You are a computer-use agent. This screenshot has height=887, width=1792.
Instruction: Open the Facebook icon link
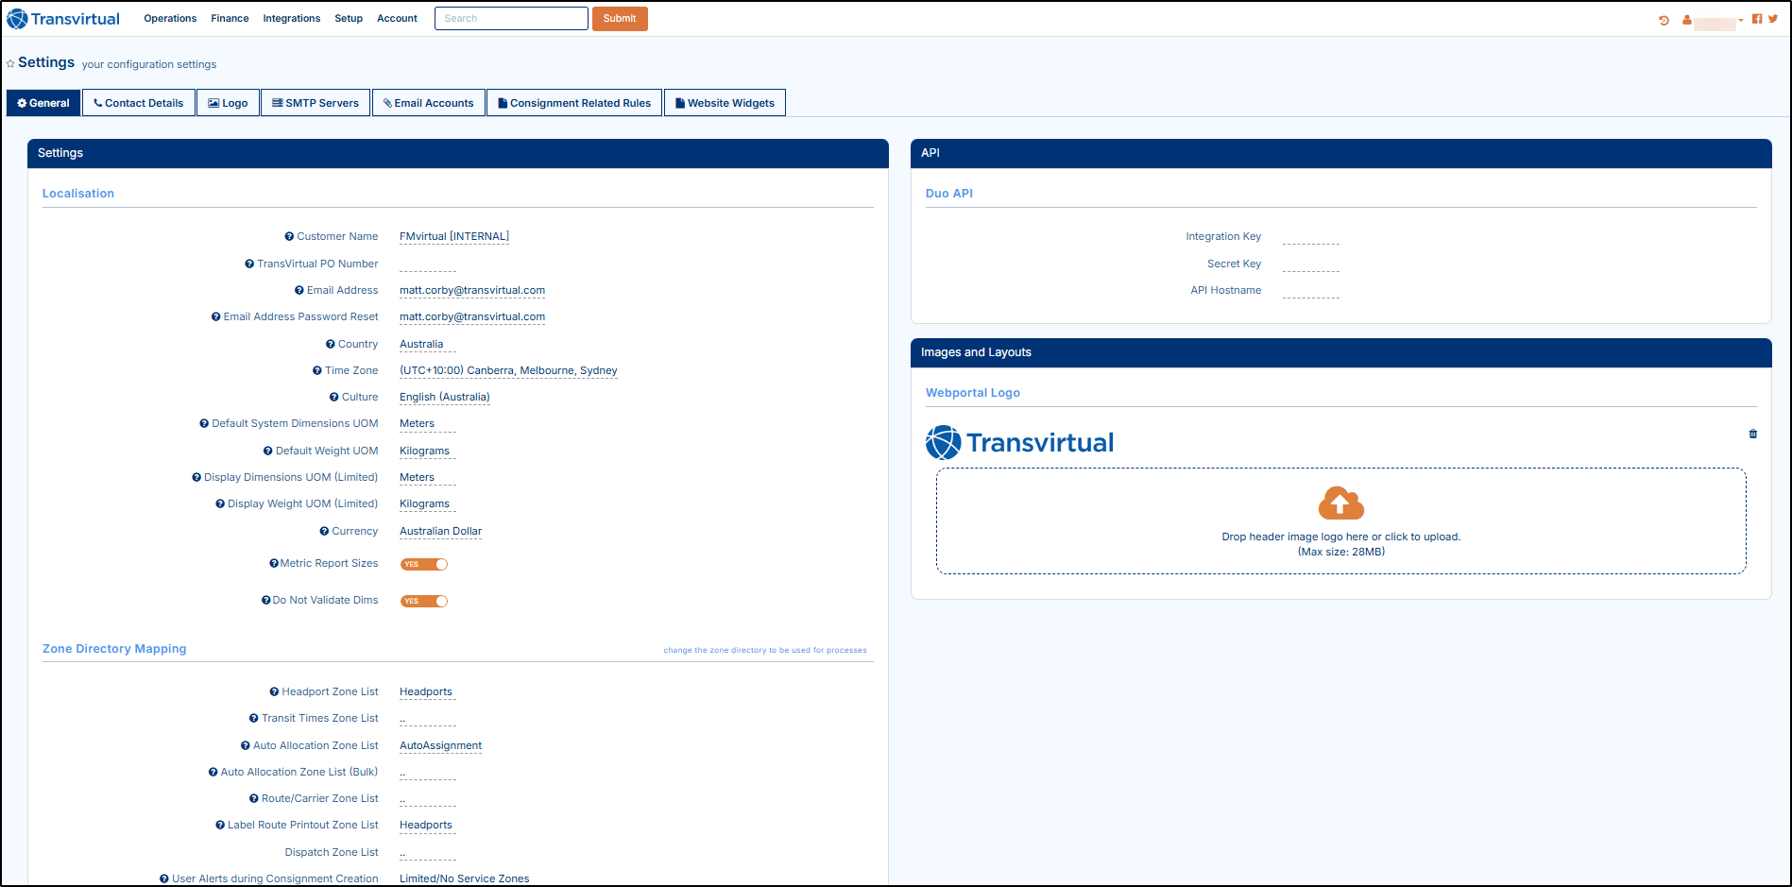(x=1756, y=19)
